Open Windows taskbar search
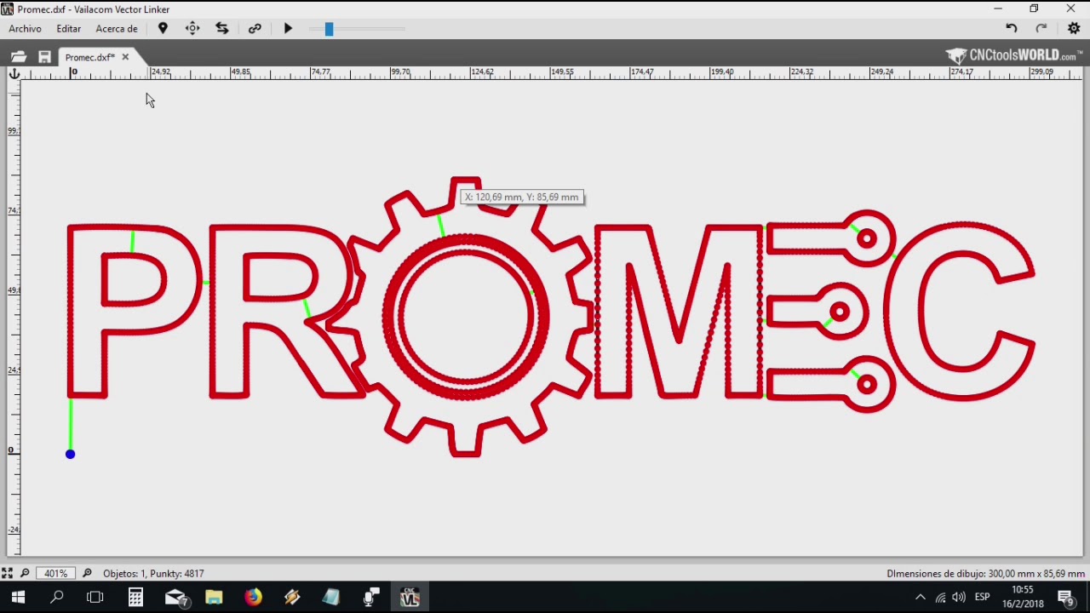This screenshot has height=613, width=1090. (x=57, y=598)
